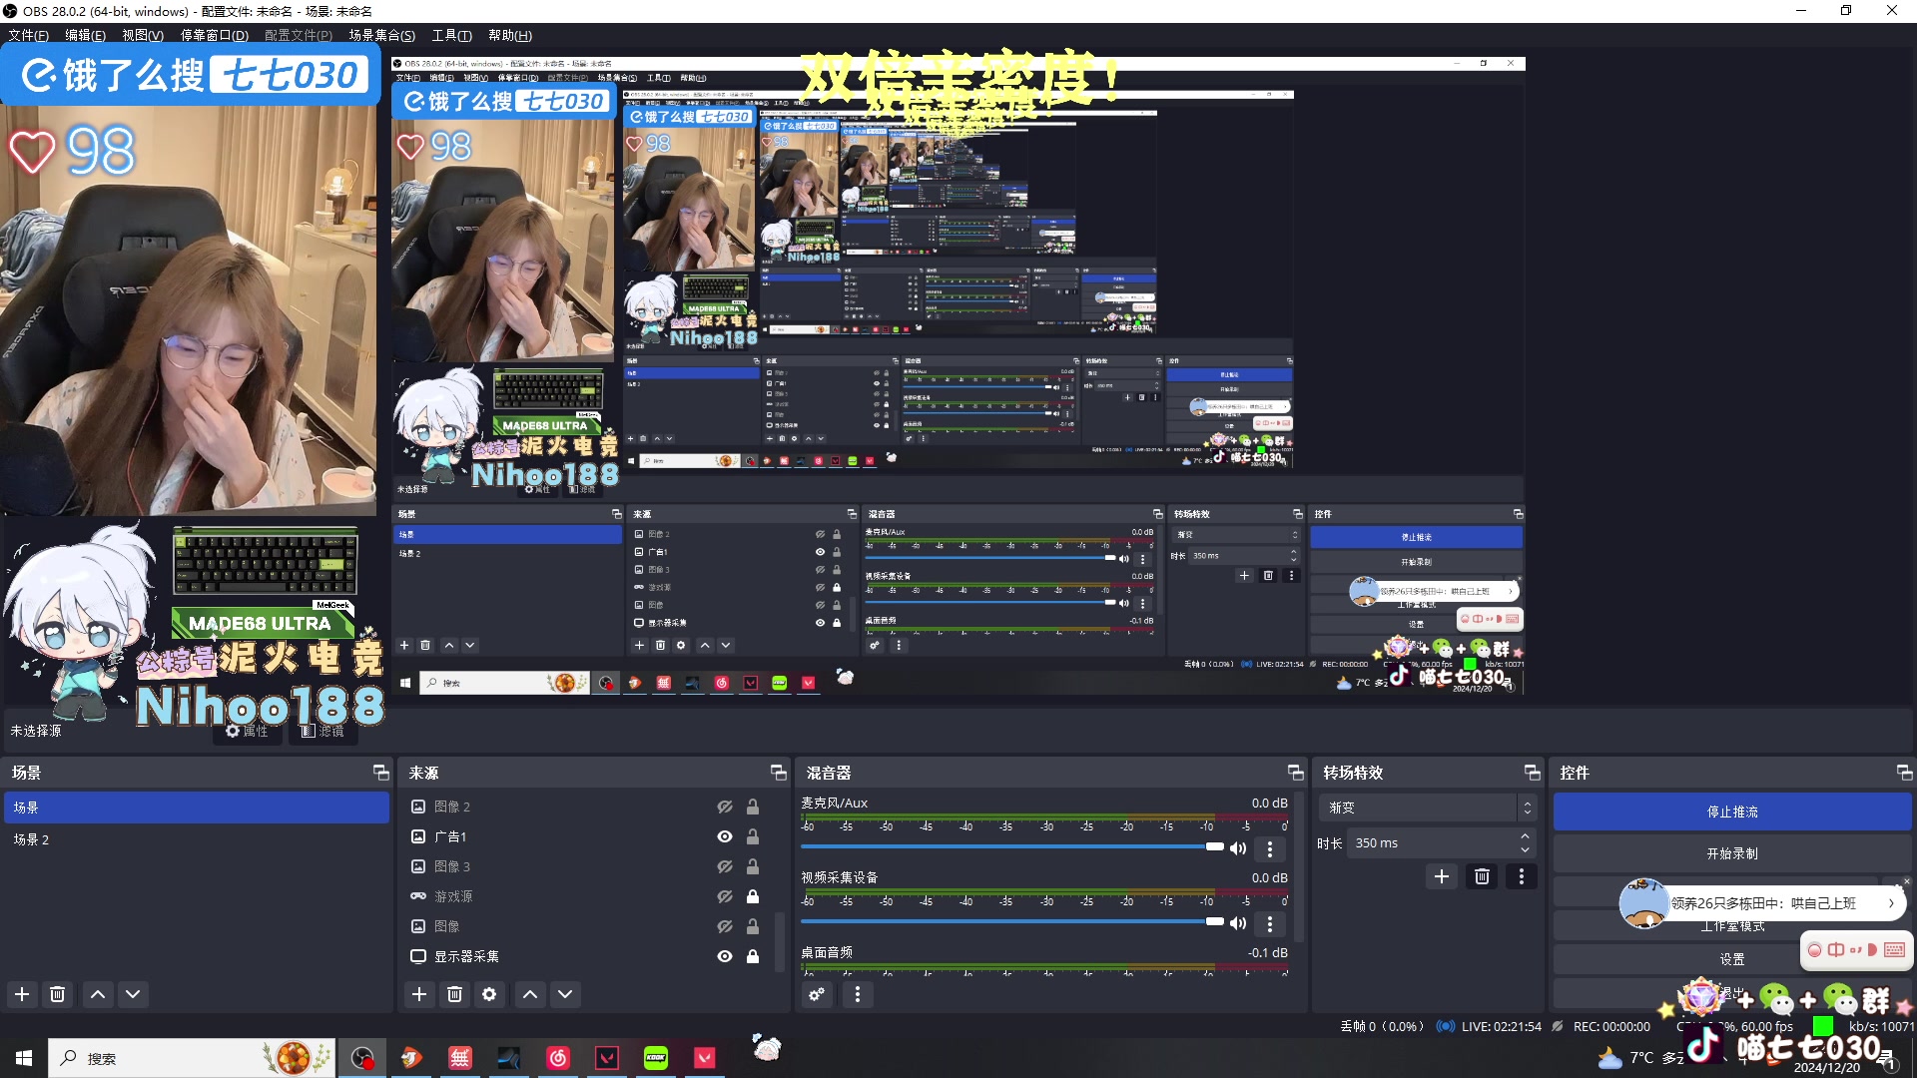Open Windows Start menu
1917x1078 pixels.
point(24,1058)
